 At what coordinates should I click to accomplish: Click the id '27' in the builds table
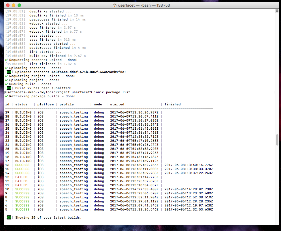pos(7,120)
